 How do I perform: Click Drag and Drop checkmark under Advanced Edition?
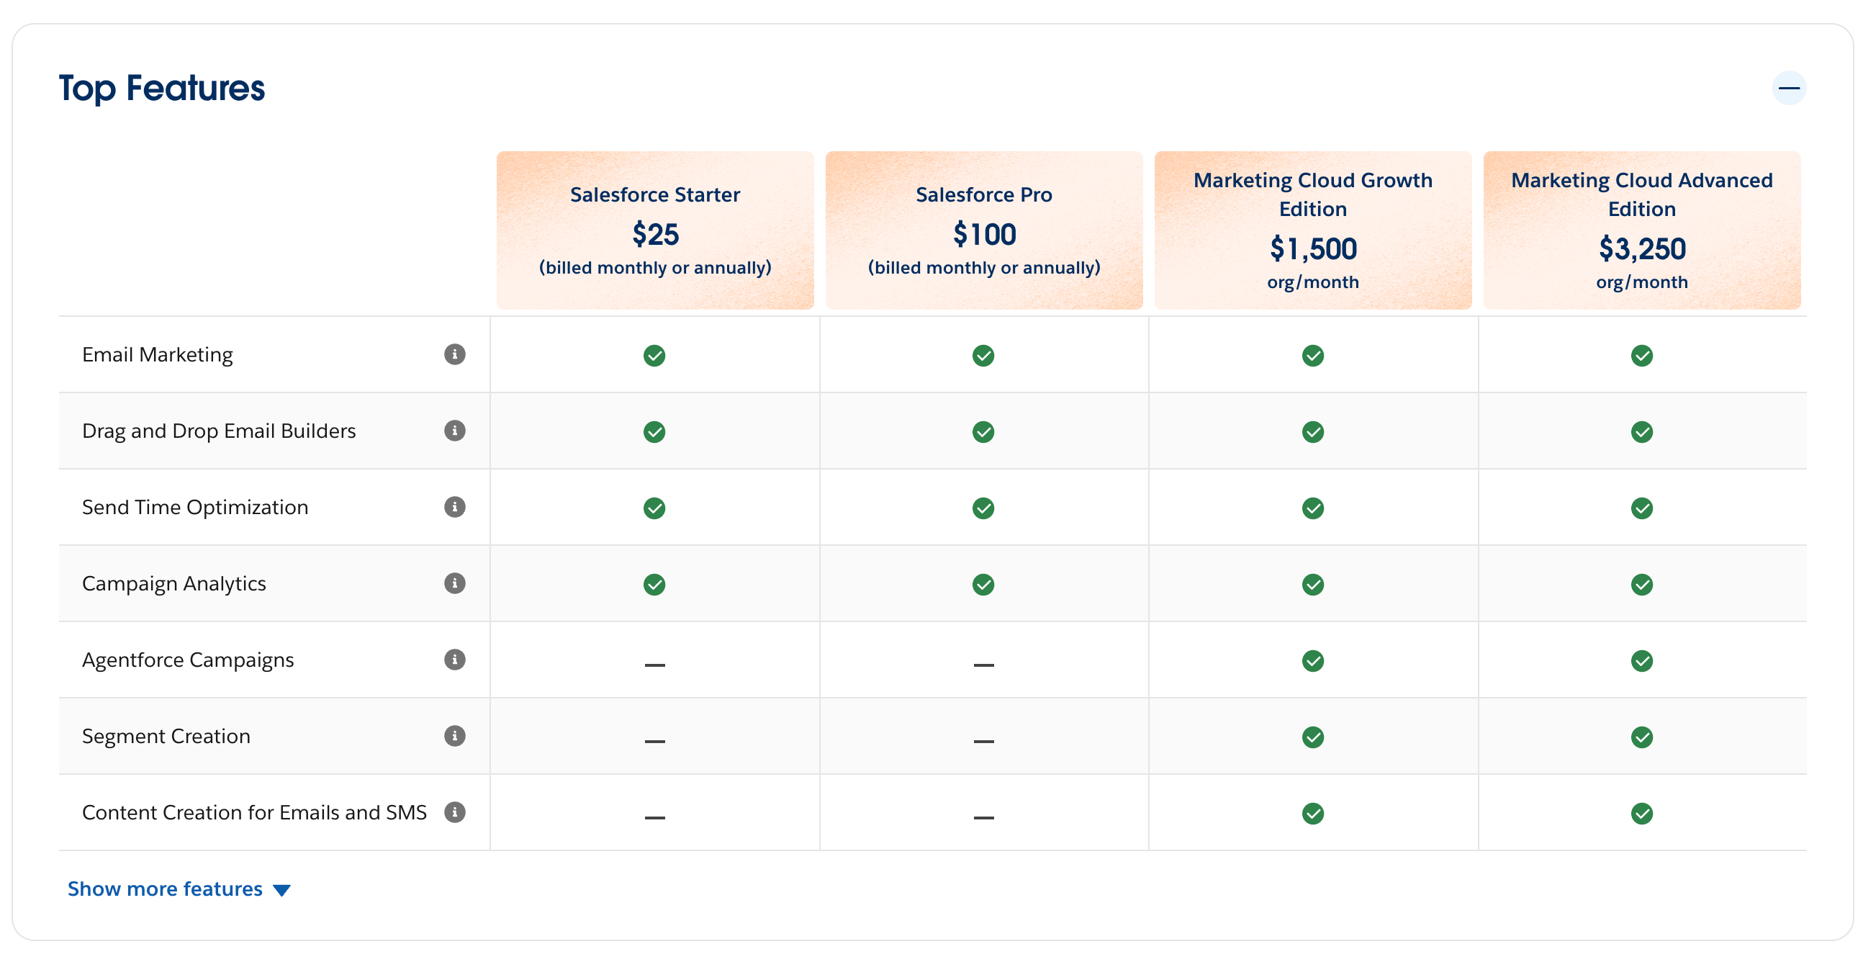(1642, 433)
